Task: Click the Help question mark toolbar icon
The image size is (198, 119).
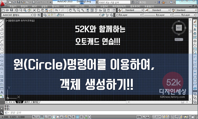Action: point(114,10)
